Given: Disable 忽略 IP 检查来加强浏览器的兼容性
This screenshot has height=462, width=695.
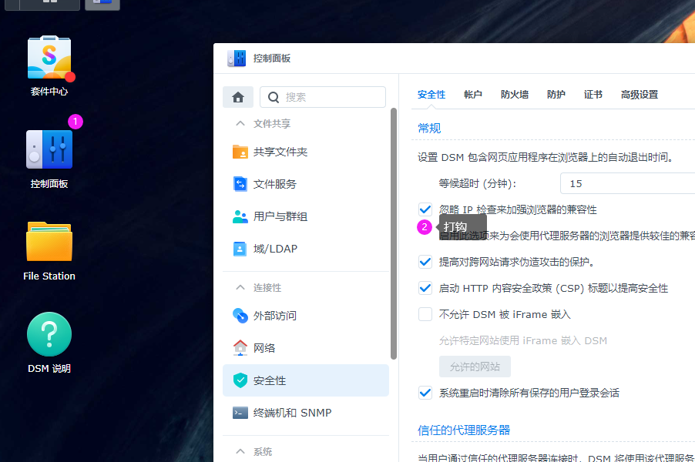Looking at the screenshot, I should tap(425, 209).
